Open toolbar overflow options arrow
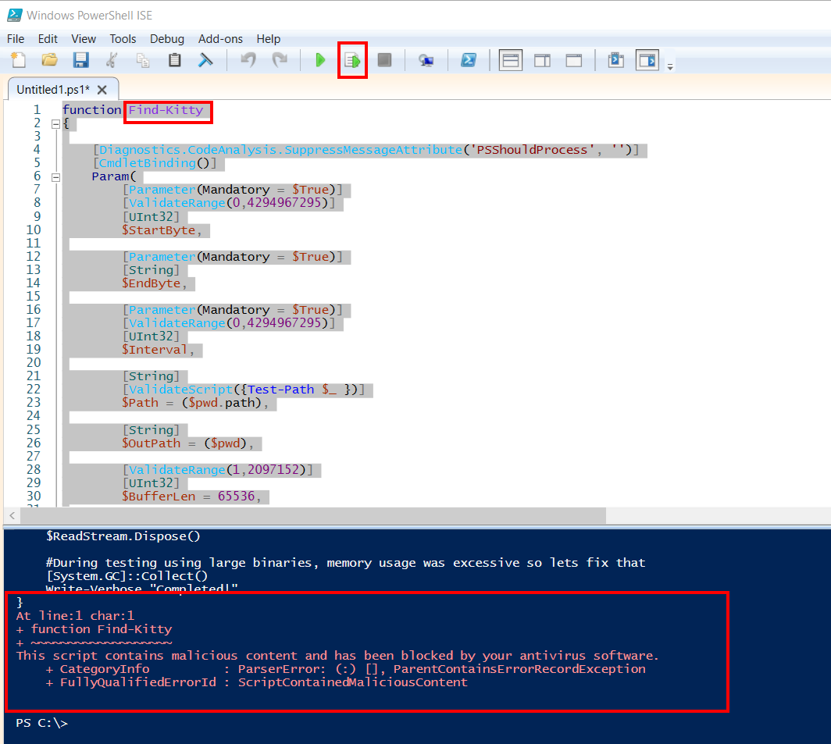 670,67
